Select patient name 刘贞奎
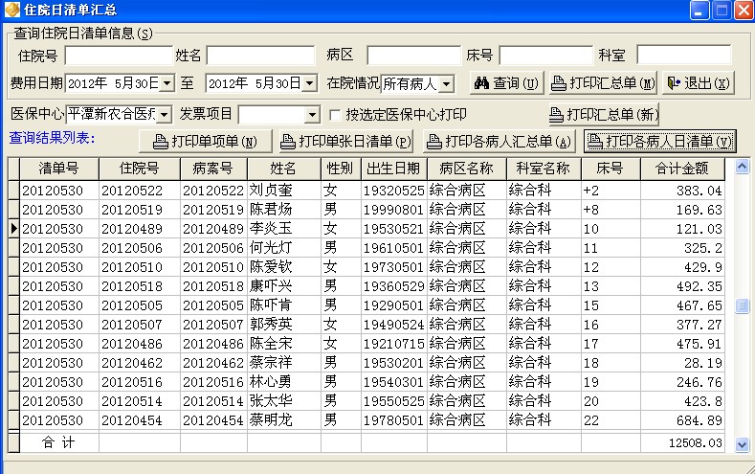 coord(271,191)
